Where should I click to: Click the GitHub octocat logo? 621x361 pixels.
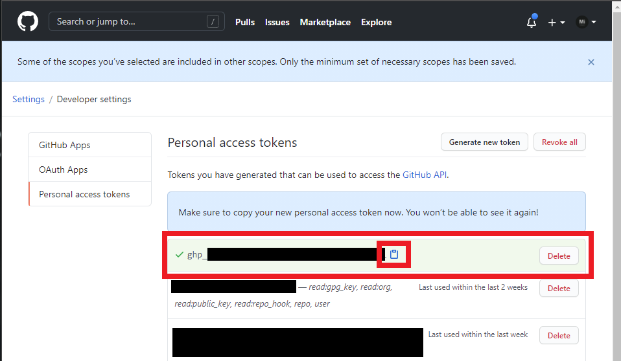pyautogui.click(x=28, y=22)
